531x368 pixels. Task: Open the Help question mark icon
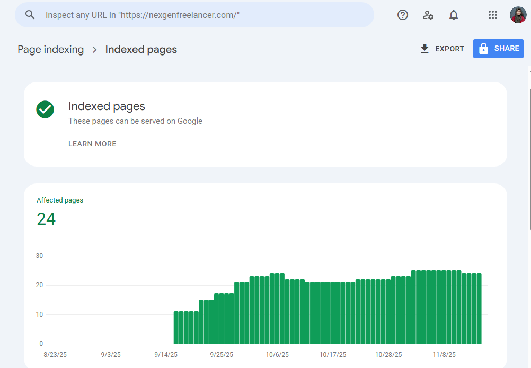(x=403, y=15)
